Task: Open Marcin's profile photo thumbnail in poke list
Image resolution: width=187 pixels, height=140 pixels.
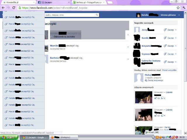Action: [x=46, y=48]
